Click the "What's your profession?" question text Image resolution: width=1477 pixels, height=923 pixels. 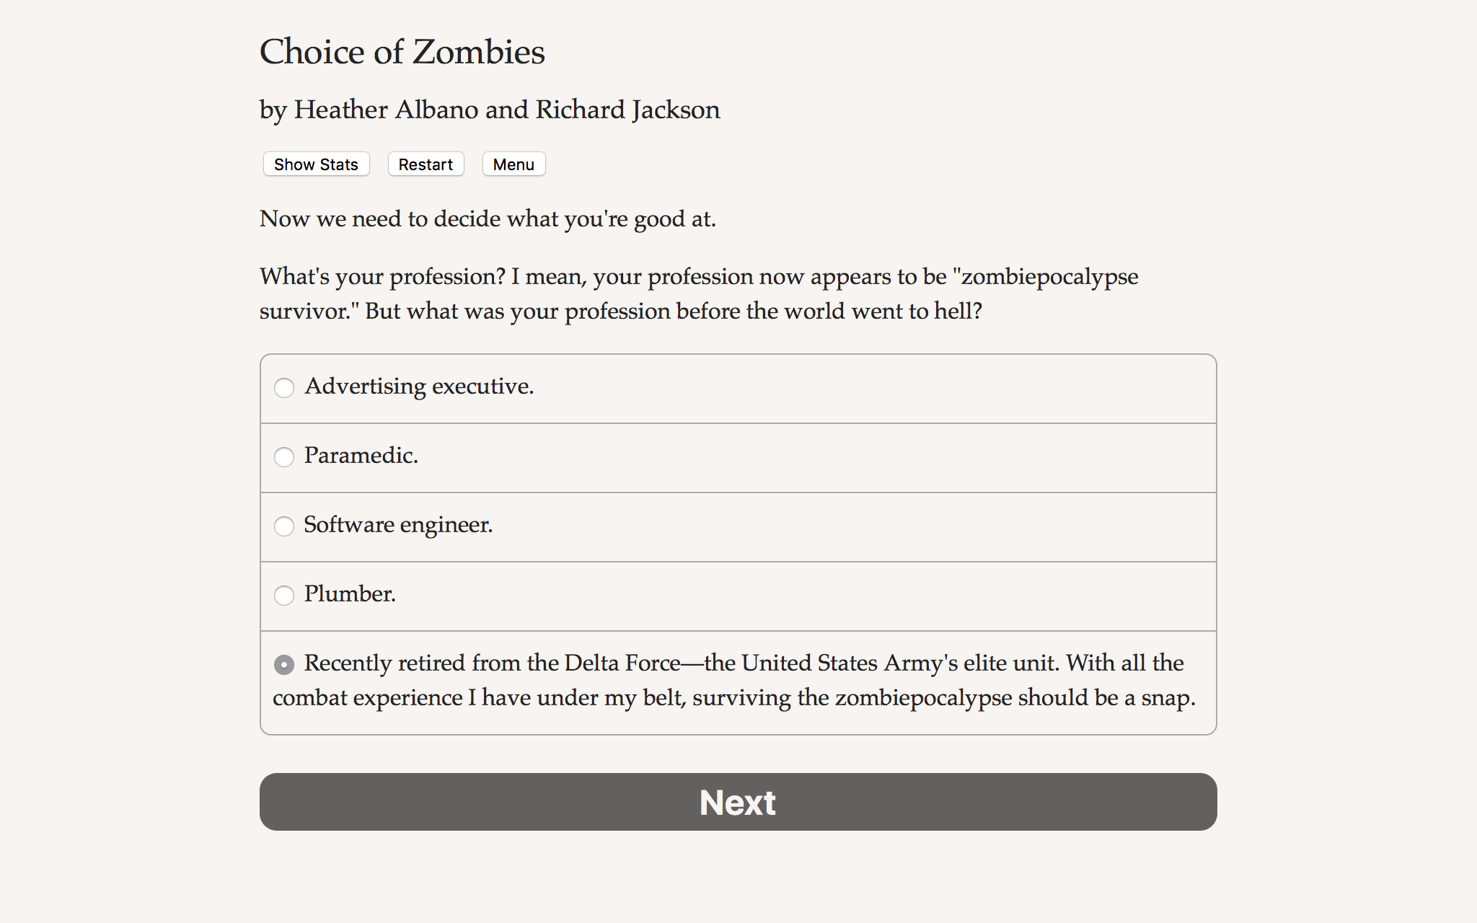382,277
